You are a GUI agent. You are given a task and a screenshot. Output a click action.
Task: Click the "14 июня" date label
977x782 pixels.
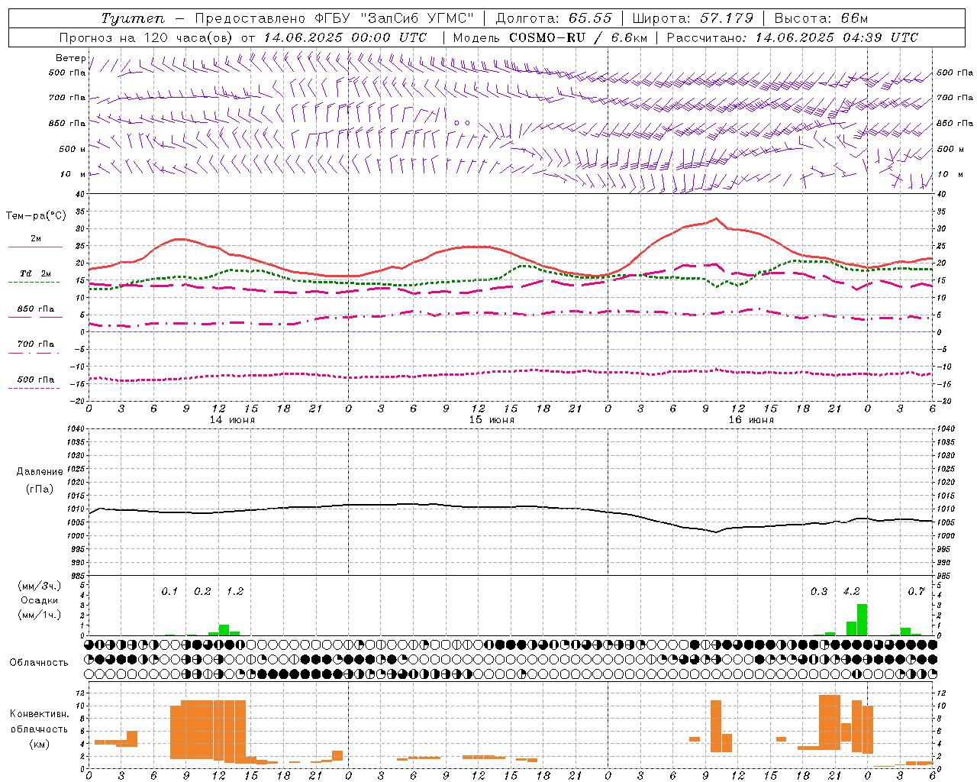tap(232, 419)
